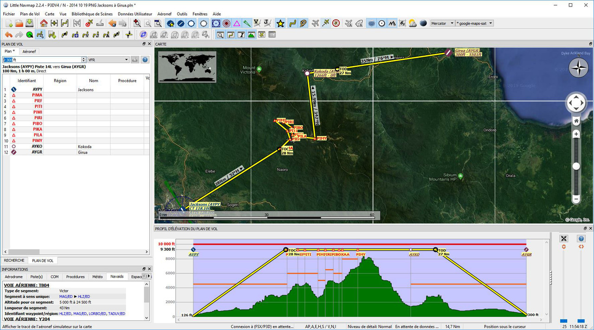Viewport: 594px width, 330px height.
Task: Open the Mercator projection dropdown
Action: 442,23
